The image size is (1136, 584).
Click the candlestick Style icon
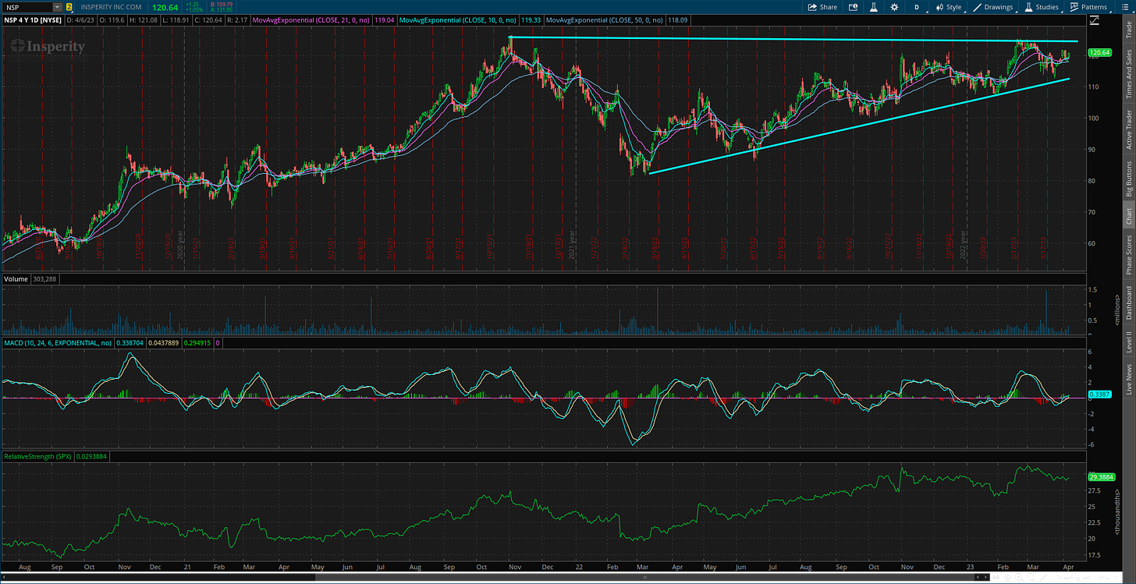[x=939, y=7]
